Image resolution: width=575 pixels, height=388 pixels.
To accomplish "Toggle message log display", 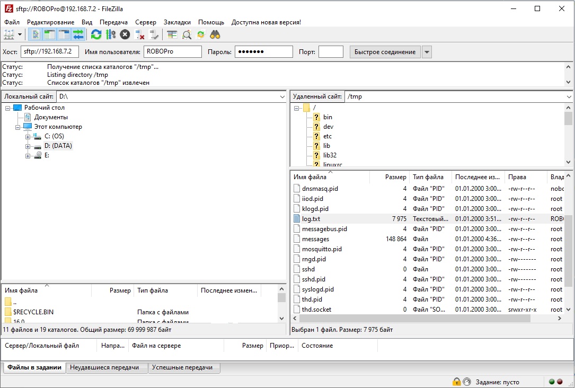I will (x=36, y=35).
